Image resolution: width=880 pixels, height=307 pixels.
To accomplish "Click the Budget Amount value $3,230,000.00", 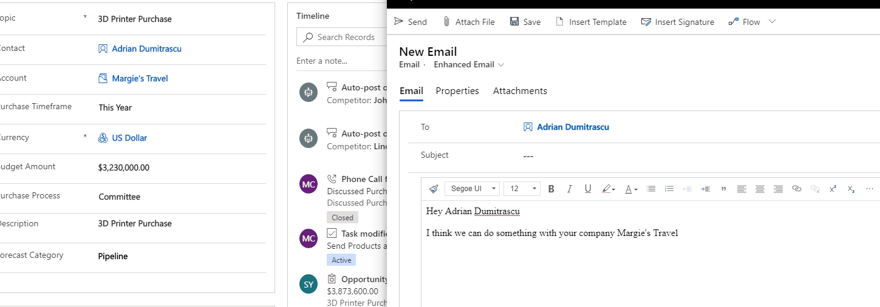I will coord(124,167).
